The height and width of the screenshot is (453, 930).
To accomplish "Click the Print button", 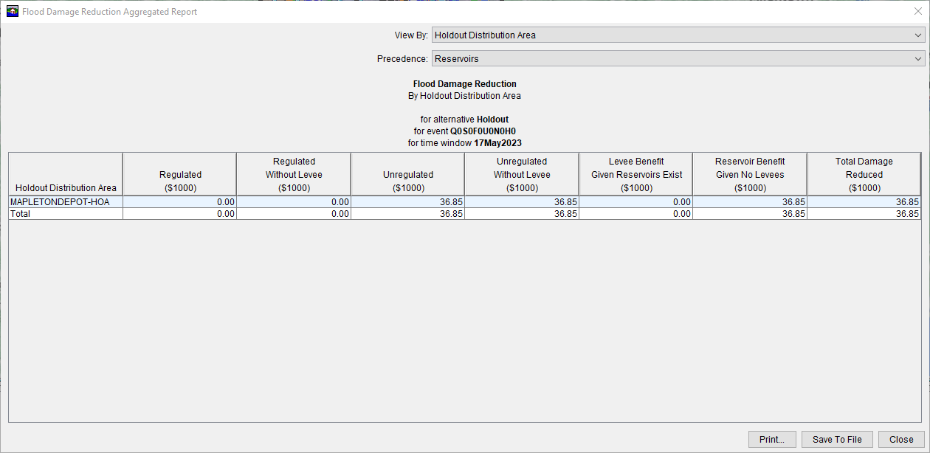I will click(772, 439).
